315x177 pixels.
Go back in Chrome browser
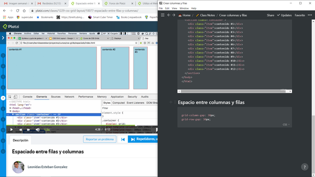(x=4, y=11)
